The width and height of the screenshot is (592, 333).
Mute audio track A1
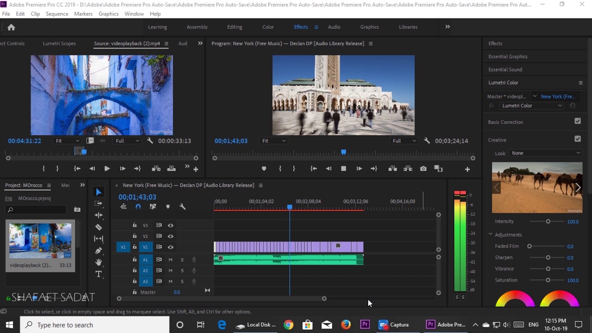pyautogui.click(x=171, y=259)
